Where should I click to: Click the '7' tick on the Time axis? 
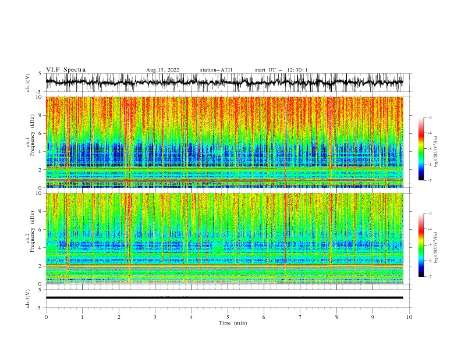point(300,317)
